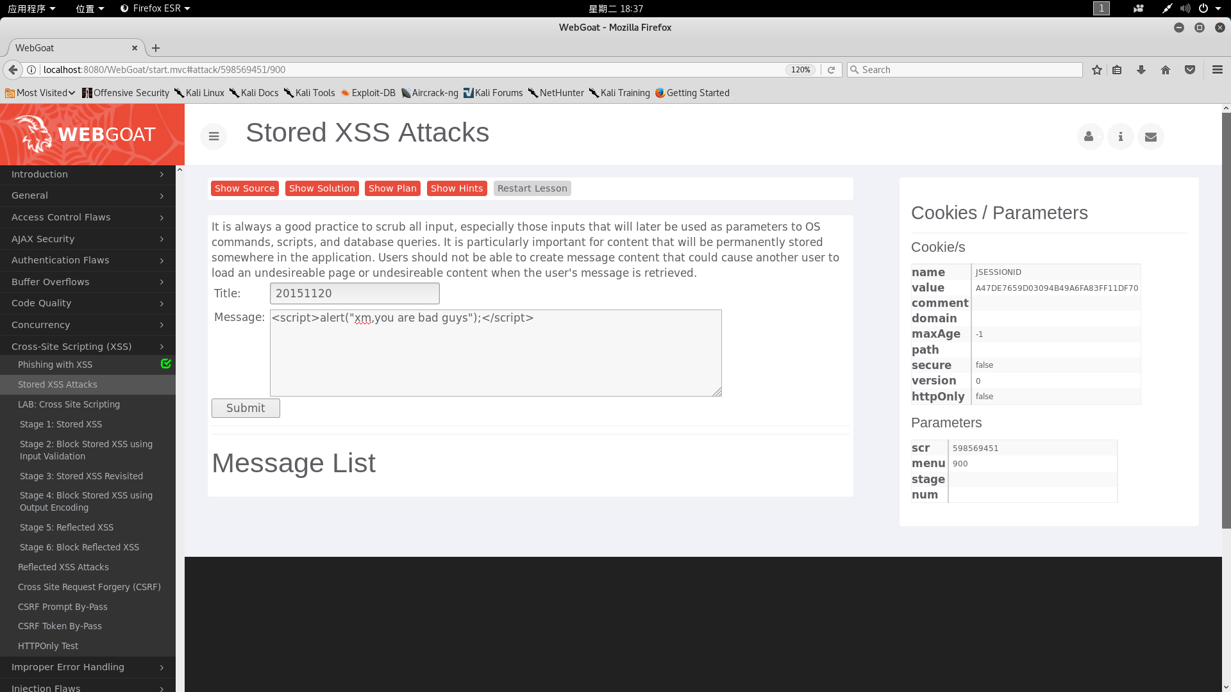The width and height of the screenshot is (1231, 692).
Task: Show bookmarks library icon
Action: (1117, 70)
